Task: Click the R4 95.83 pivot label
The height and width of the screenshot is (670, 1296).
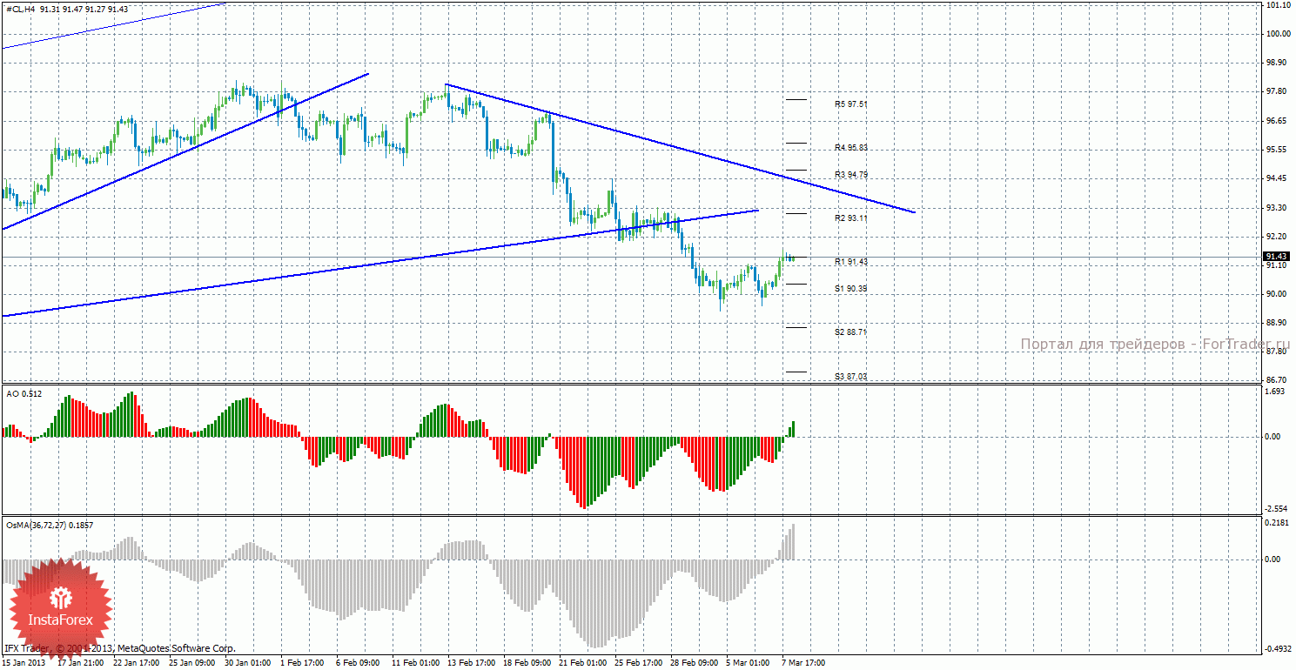Action: [851, 148]
